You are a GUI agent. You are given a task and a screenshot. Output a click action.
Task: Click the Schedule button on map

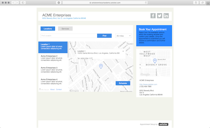[x=123, y=83]
